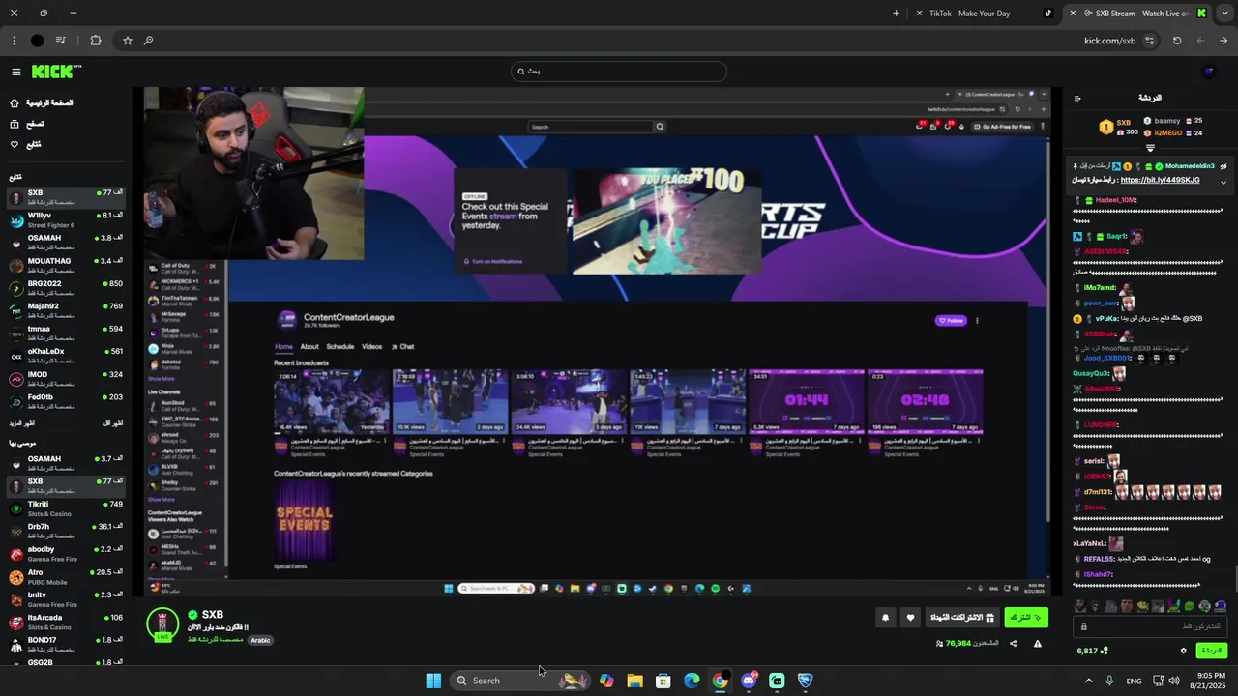
Task: Open Microsoft Edge from taskbar
Action: [x=692, y=681]
